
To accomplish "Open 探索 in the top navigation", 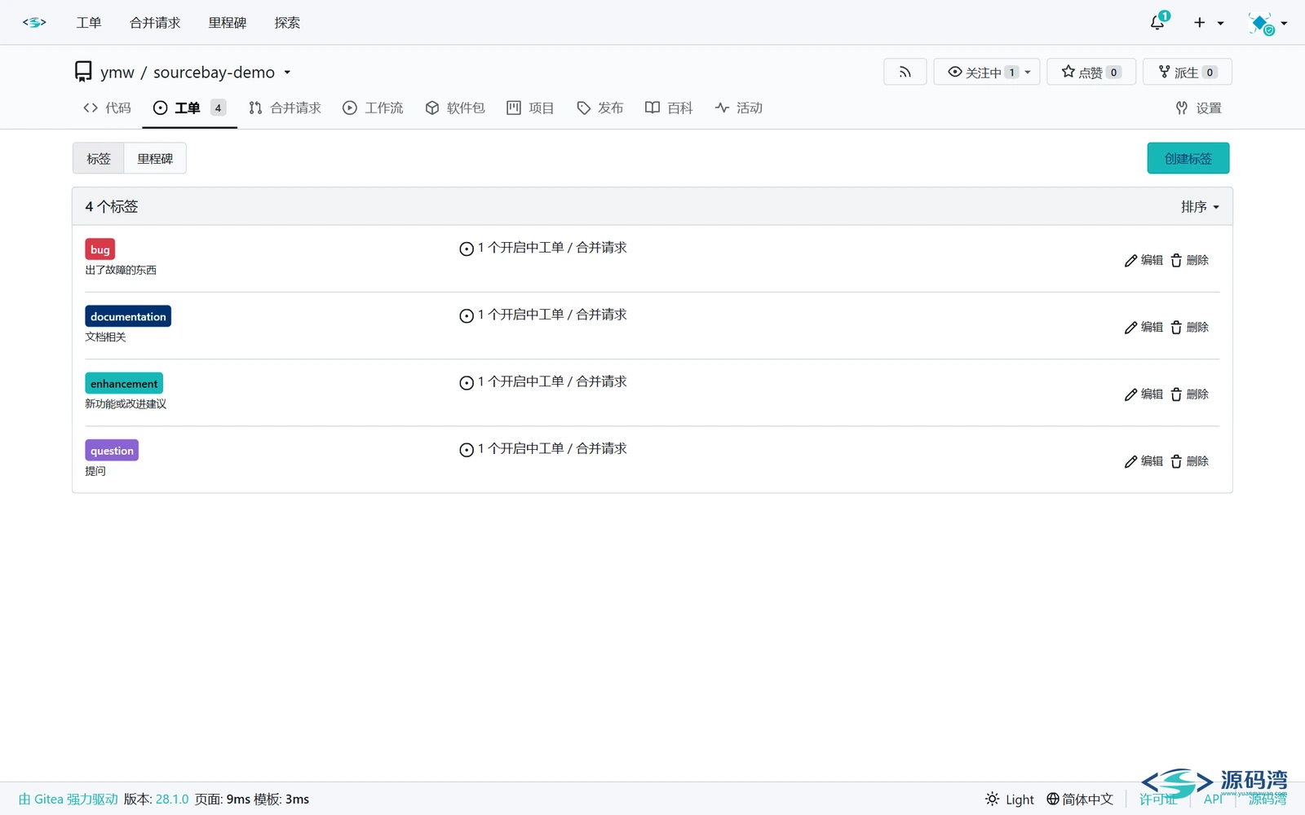I will (x=287, y=23).
